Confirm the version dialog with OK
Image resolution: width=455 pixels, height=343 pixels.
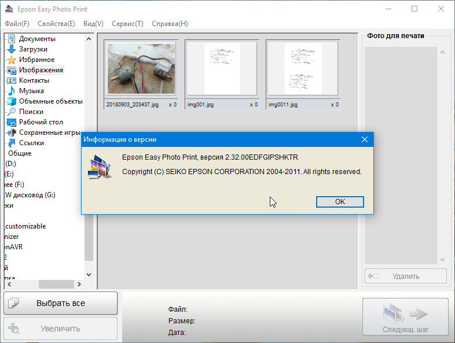(340, 202)
